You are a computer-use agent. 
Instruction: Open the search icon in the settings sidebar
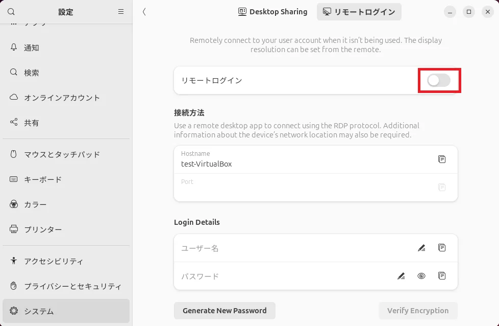(x=11, y=12)
